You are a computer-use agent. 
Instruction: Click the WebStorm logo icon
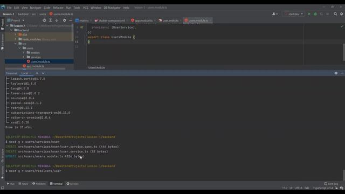pos(3,8)
